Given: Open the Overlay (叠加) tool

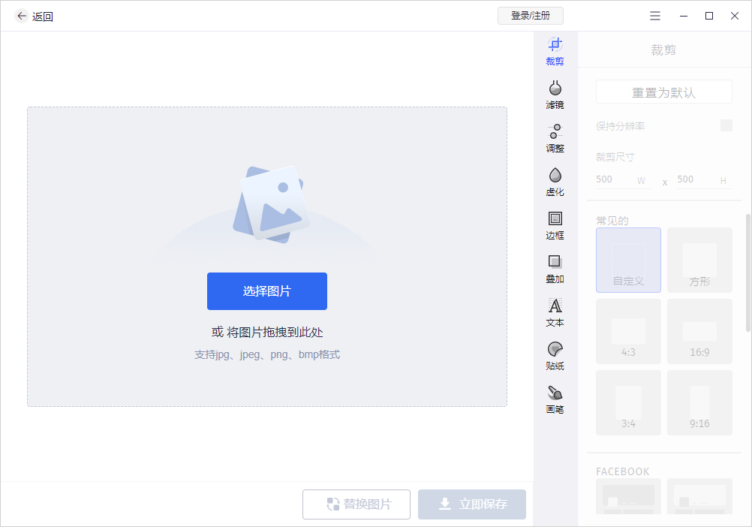Looking at the screenshot, I should point(555,270).
